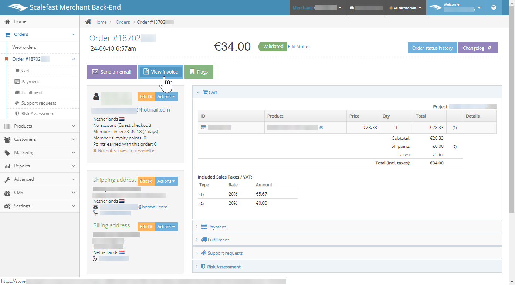Open the All territories dropdown
515x285 pixels.
(x=406, y=8)
